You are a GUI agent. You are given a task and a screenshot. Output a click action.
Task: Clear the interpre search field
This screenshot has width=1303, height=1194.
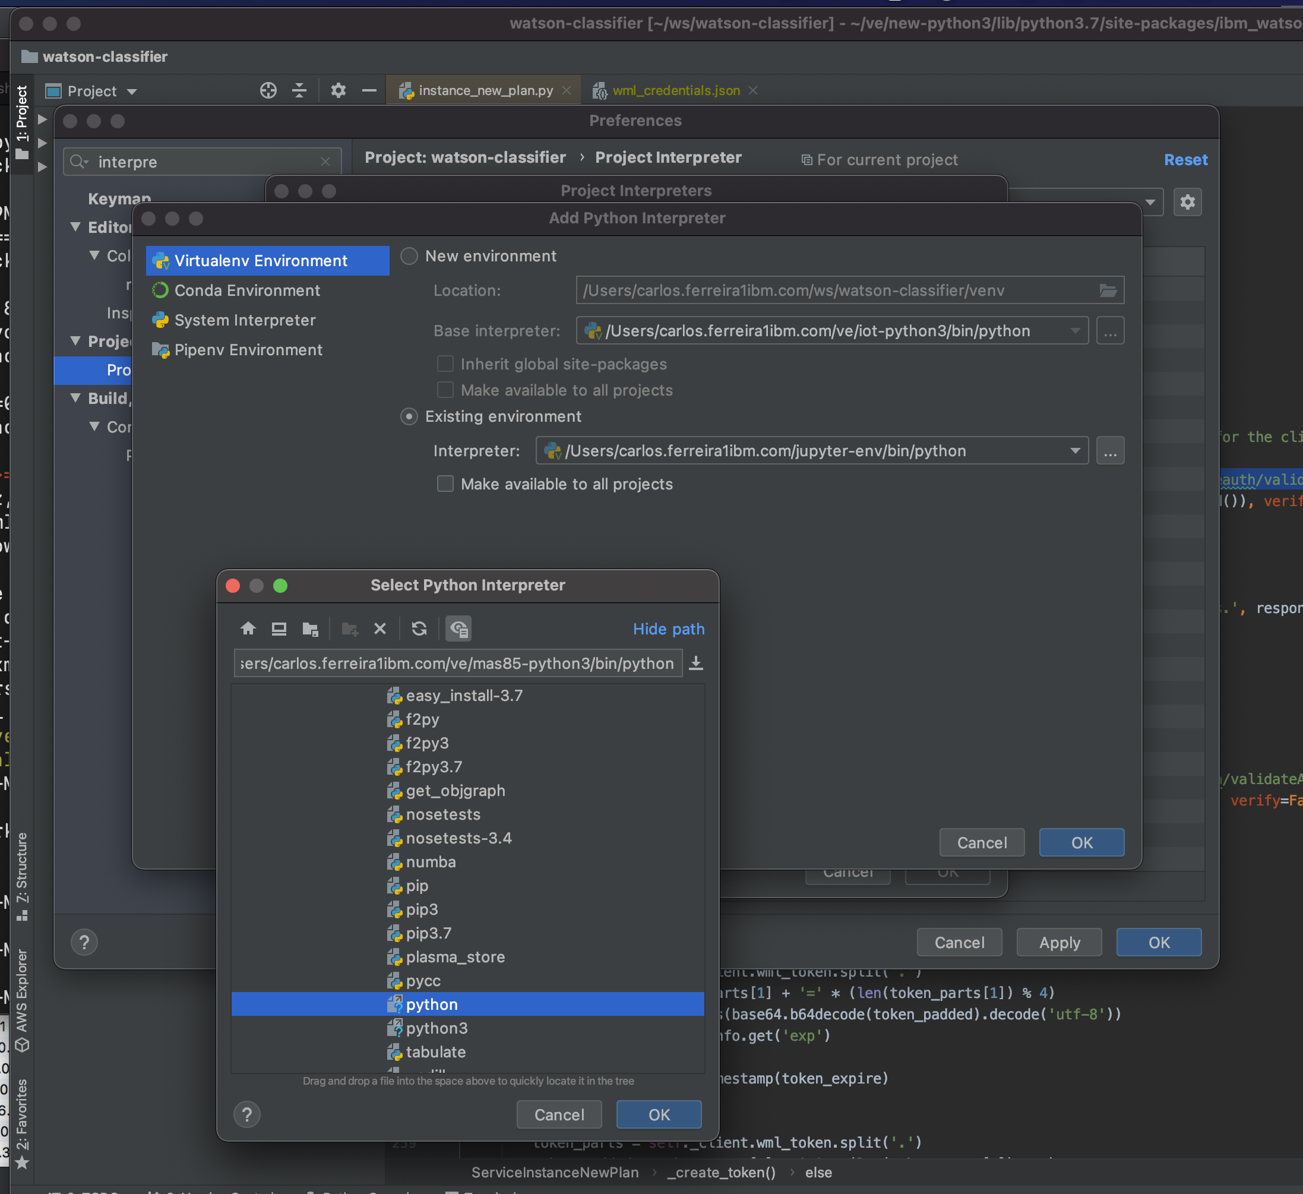325,162
